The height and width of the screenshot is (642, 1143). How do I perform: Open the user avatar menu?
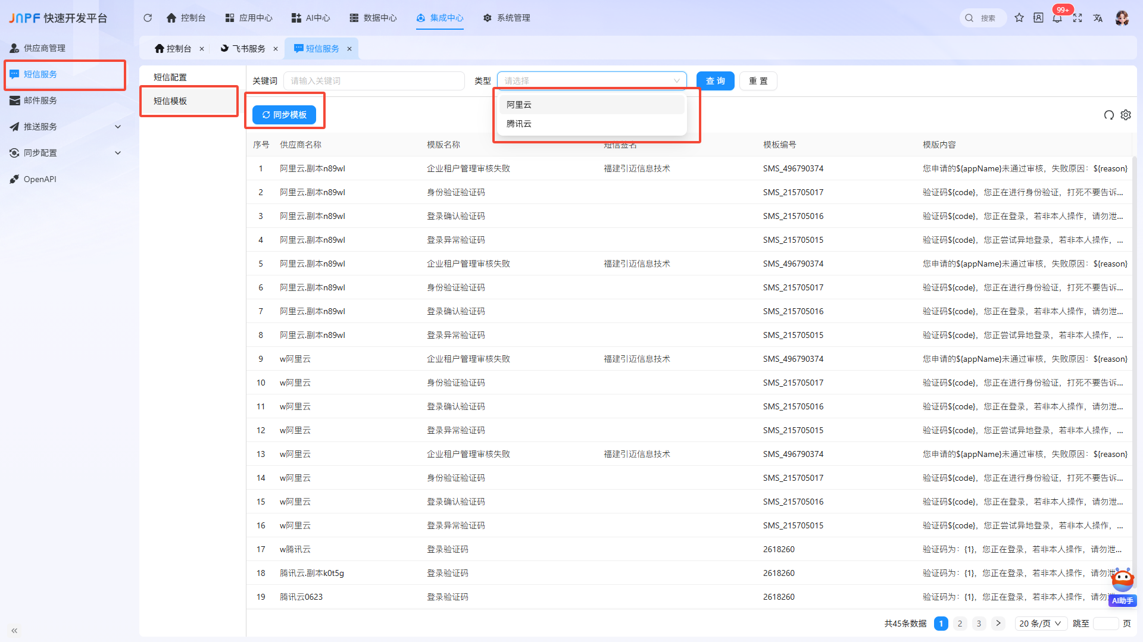pos(1122,18)
